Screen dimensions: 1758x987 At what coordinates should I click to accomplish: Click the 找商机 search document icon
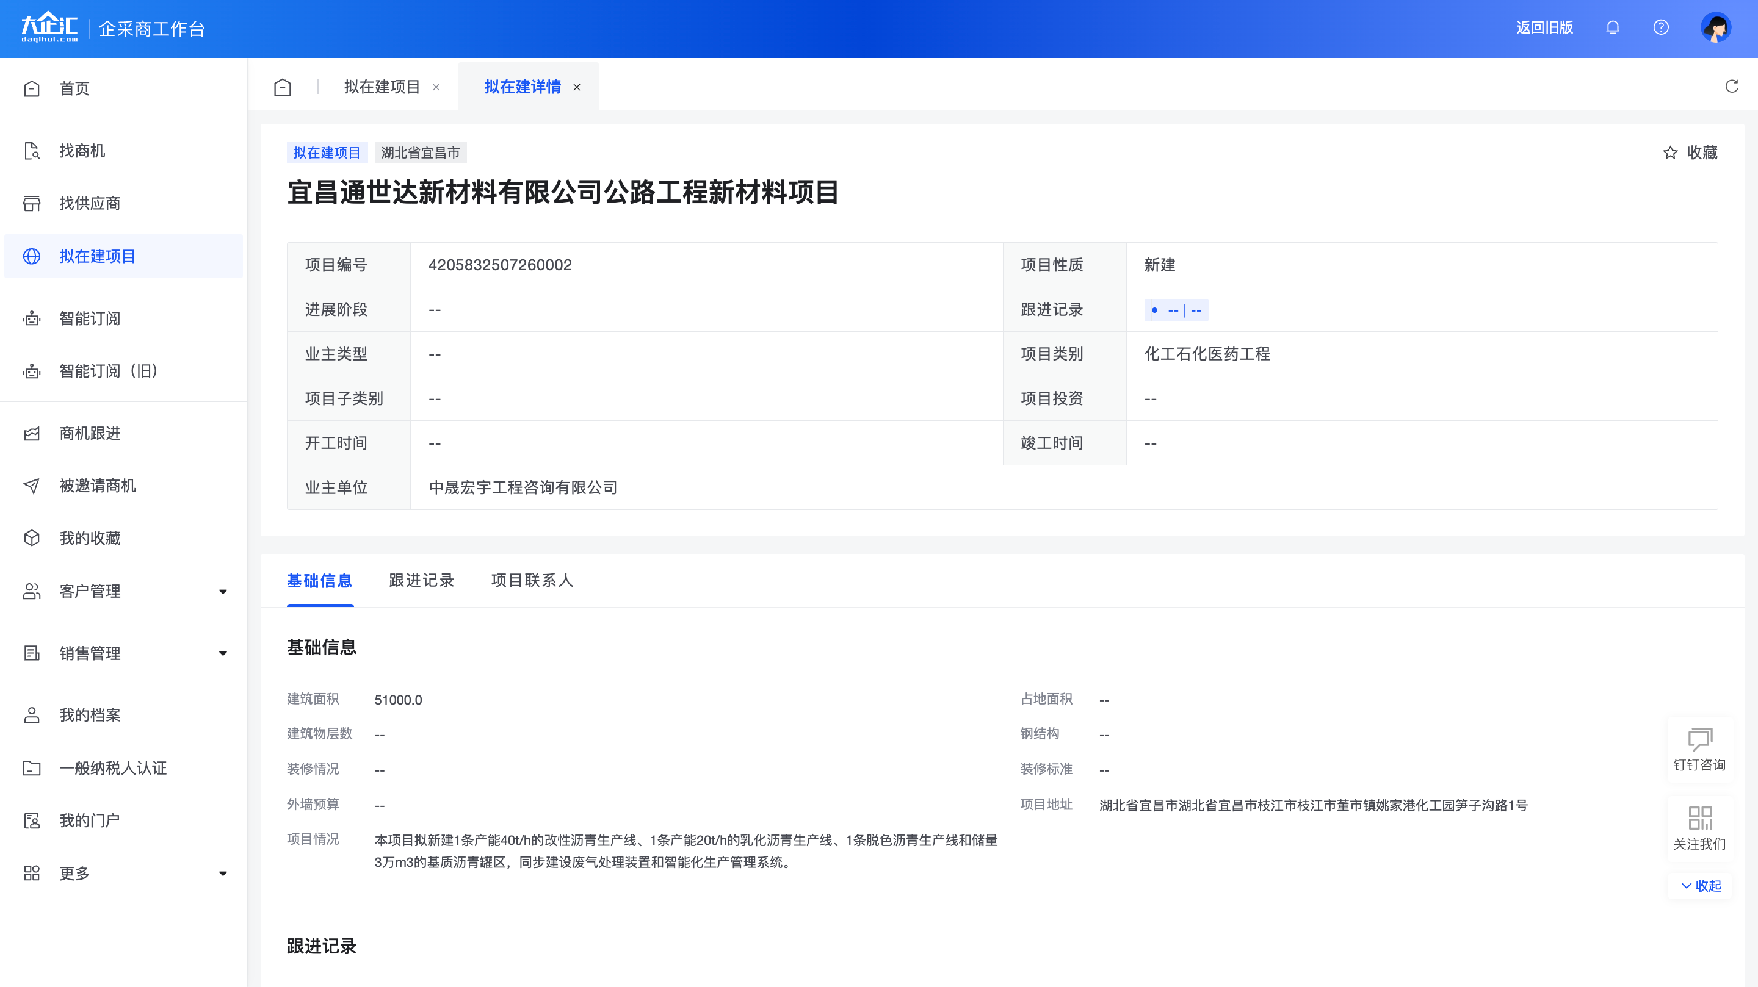31,151
